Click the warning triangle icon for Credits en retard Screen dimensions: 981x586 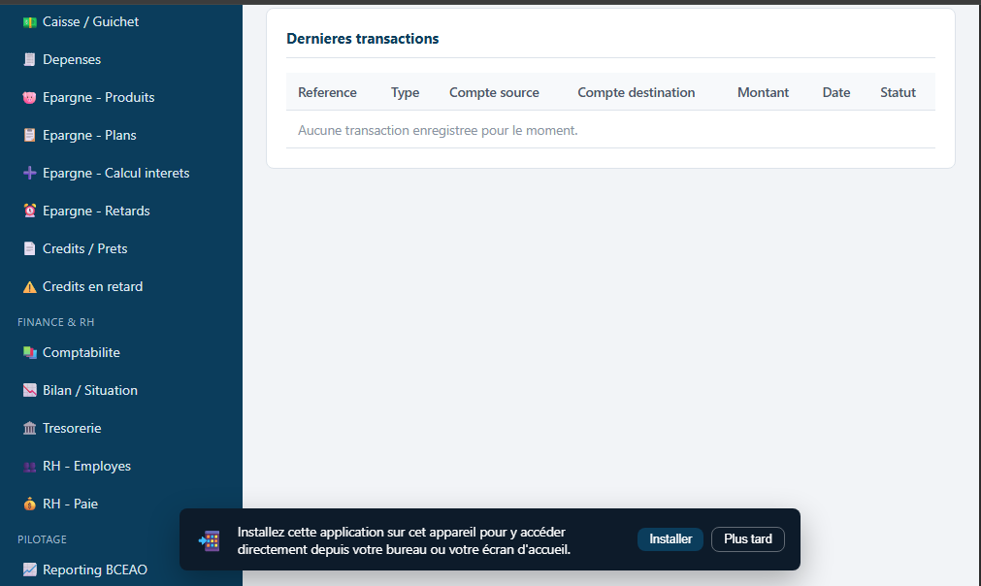[x=29, y=287]
